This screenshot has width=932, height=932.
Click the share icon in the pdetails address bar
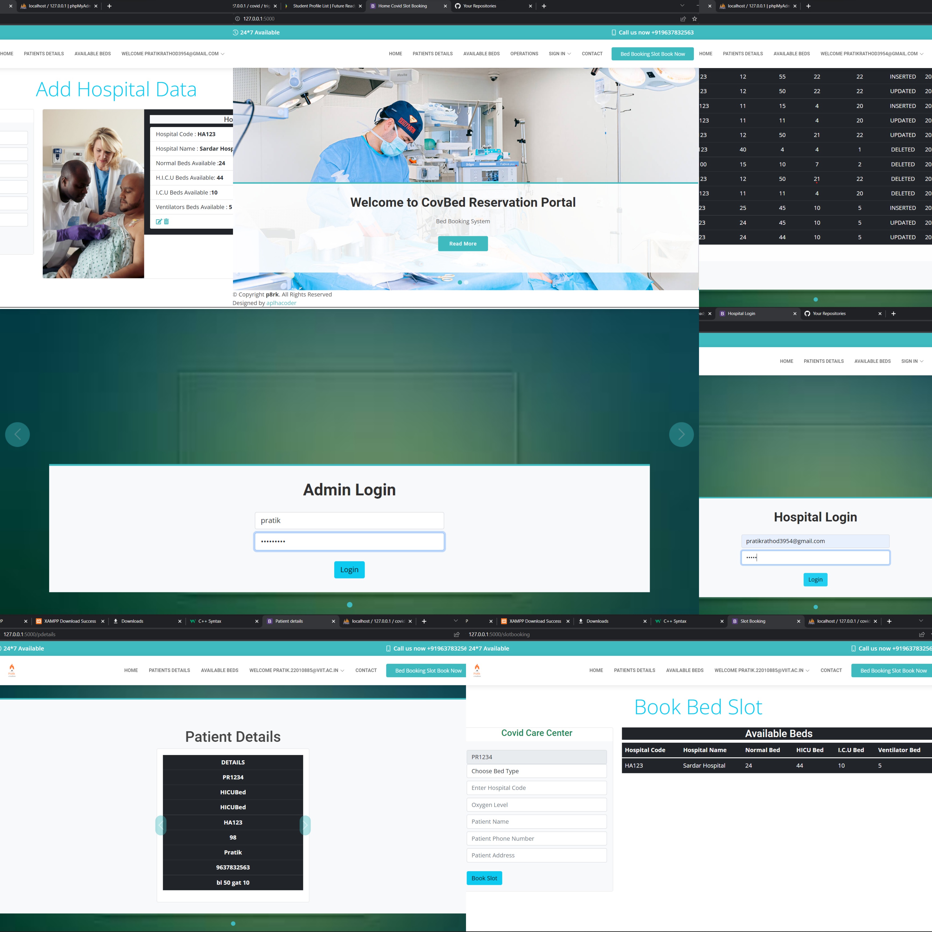point(456,634)
